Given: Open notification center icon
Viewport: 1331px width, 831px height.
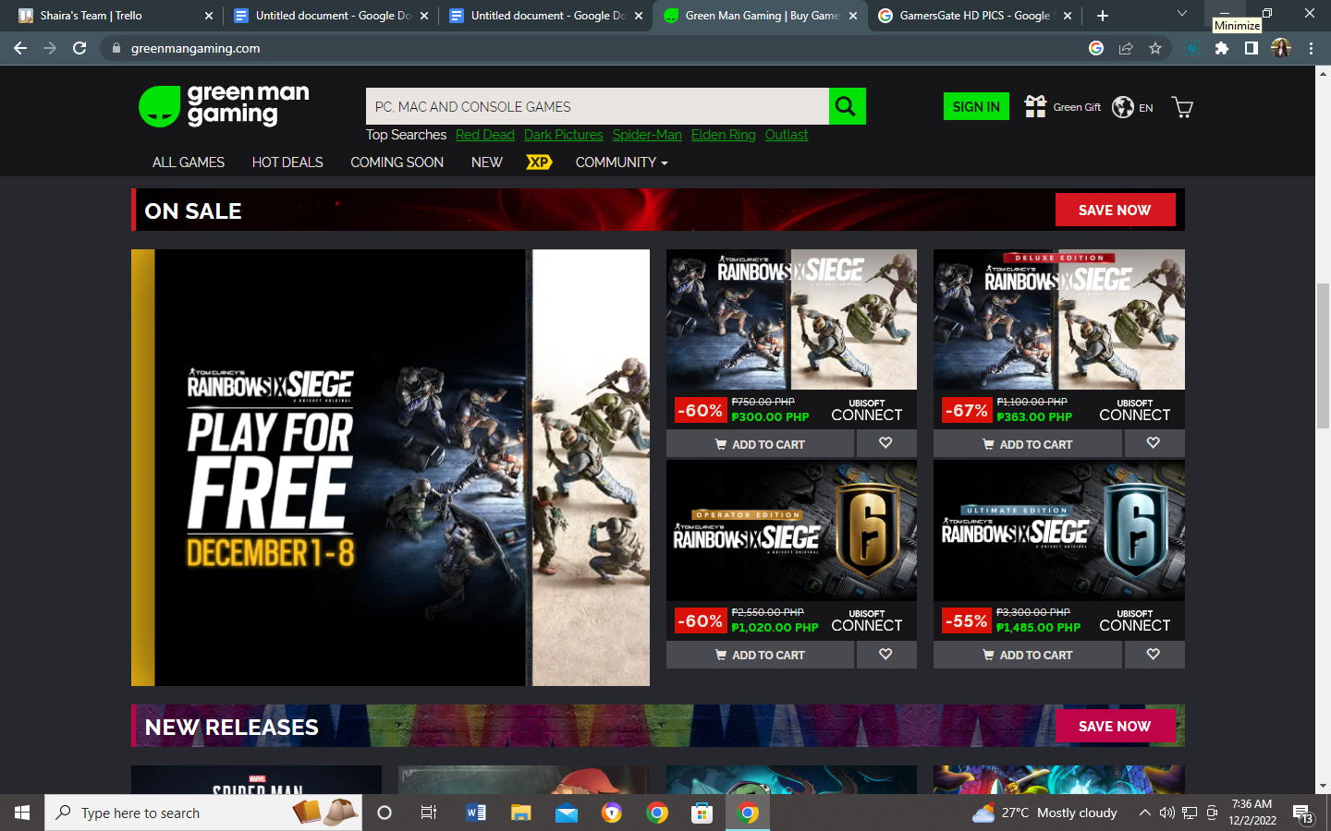Looking at the screenshot, I should coord(1303,813).
